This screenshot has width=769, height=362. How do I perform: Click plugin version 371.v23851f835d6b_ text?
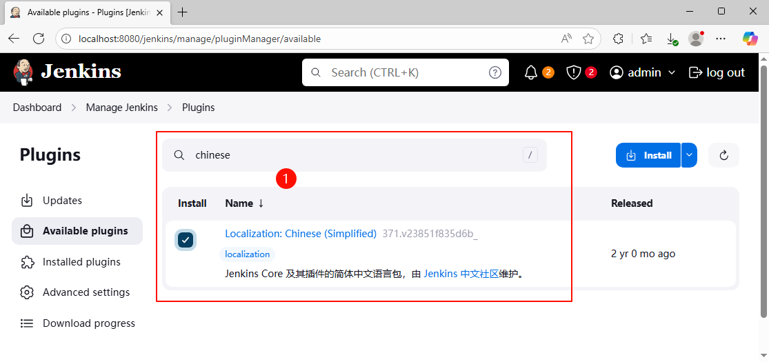[x=430, y=234]
